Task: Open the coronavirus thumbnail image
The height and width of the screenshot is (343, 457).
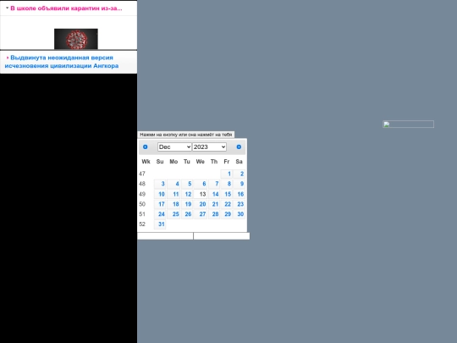Action: pyautogui.click(x=76, y=39)
